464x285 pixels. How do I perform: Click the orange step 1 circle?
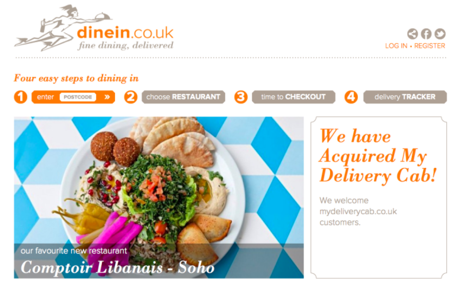pos(21,97)
